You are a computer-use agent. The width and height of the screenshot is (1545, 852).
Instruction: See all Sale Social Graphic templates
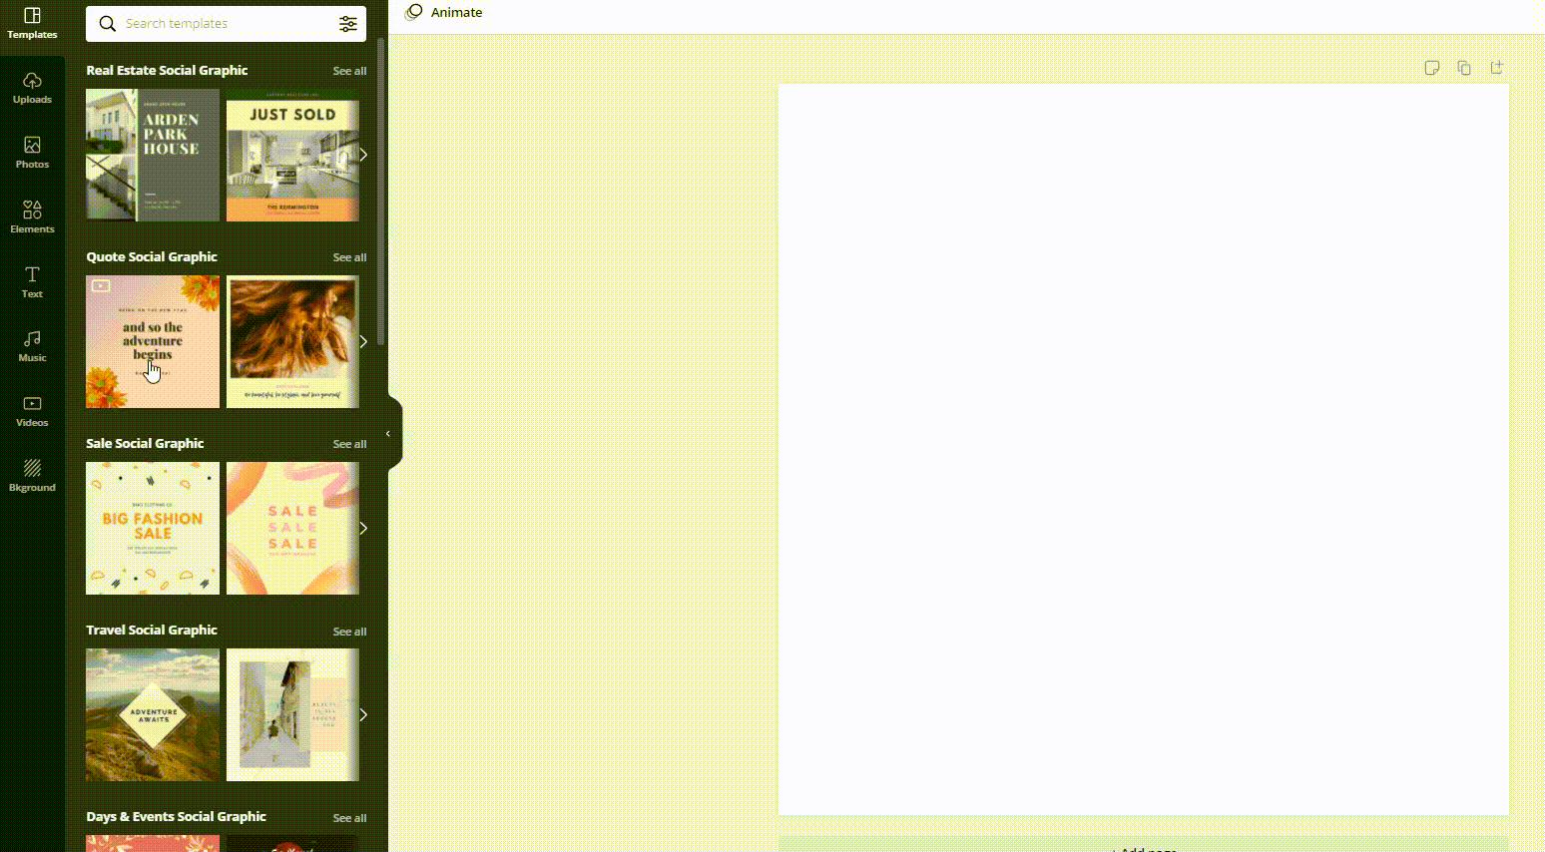[349, 444]
